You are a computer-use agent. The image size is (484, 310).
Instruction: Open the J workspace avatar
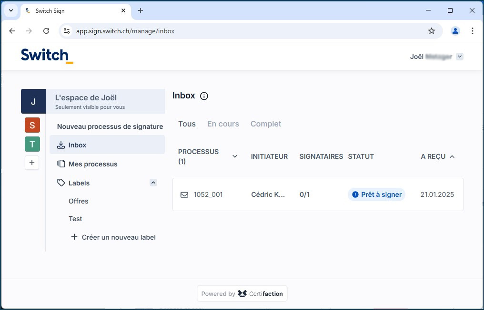(x=33, y=101)
